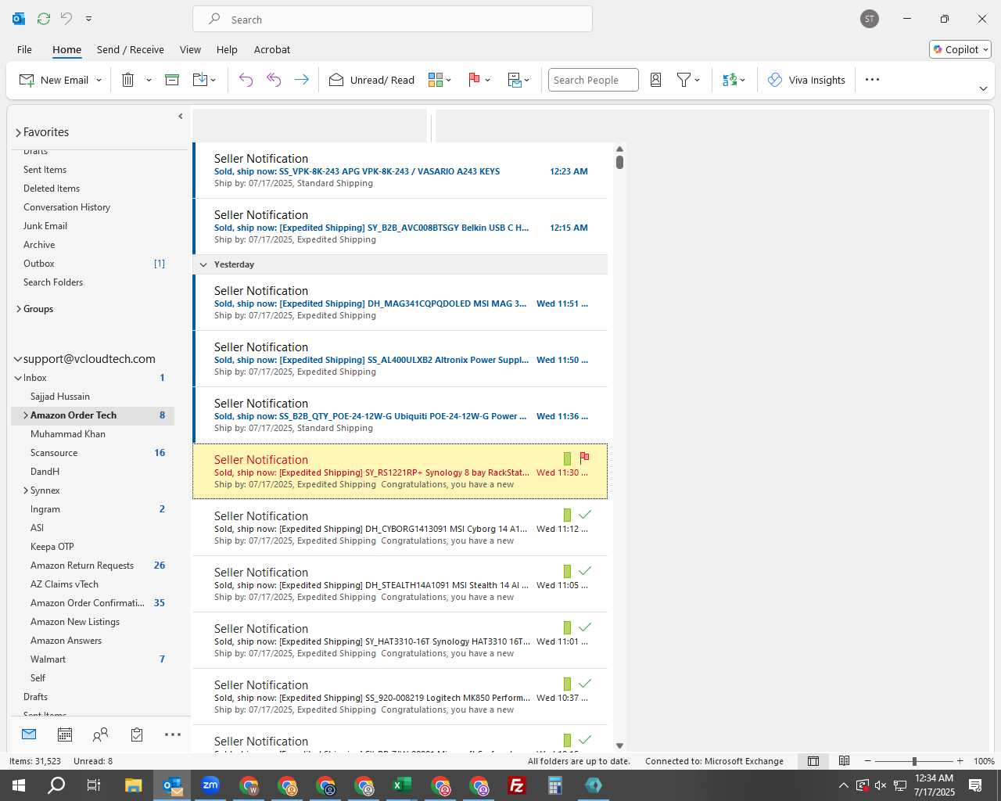
Task: Open the Acrobat tab
Action: [272, 49]
